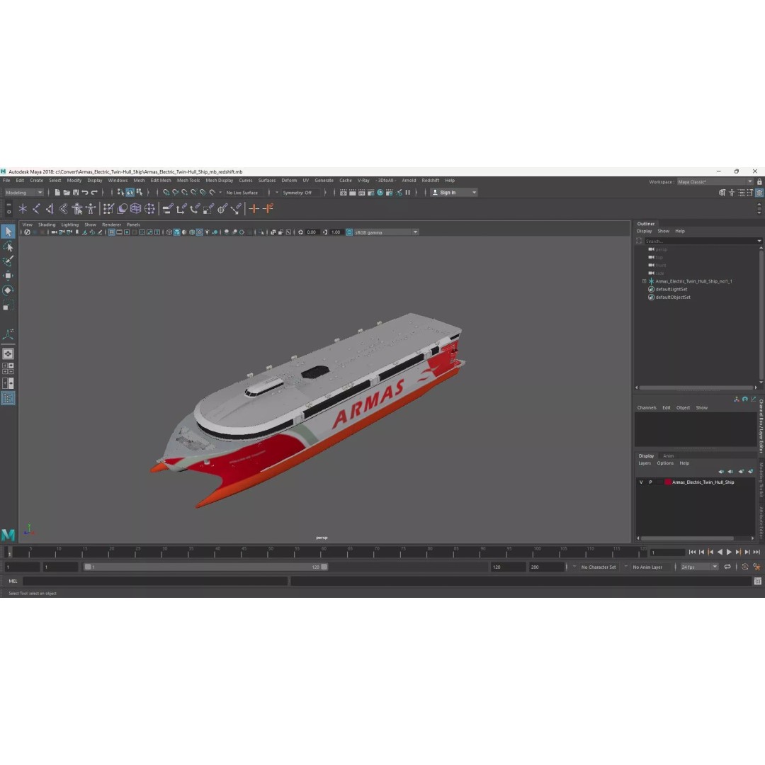Show the Modeling Toolkit icon at top right

click(722, 193)
